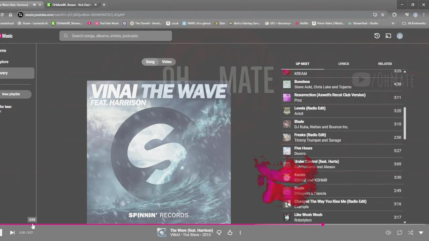Open the YouTube Music bookmark

pyautogui.click(x=107, y=23)
